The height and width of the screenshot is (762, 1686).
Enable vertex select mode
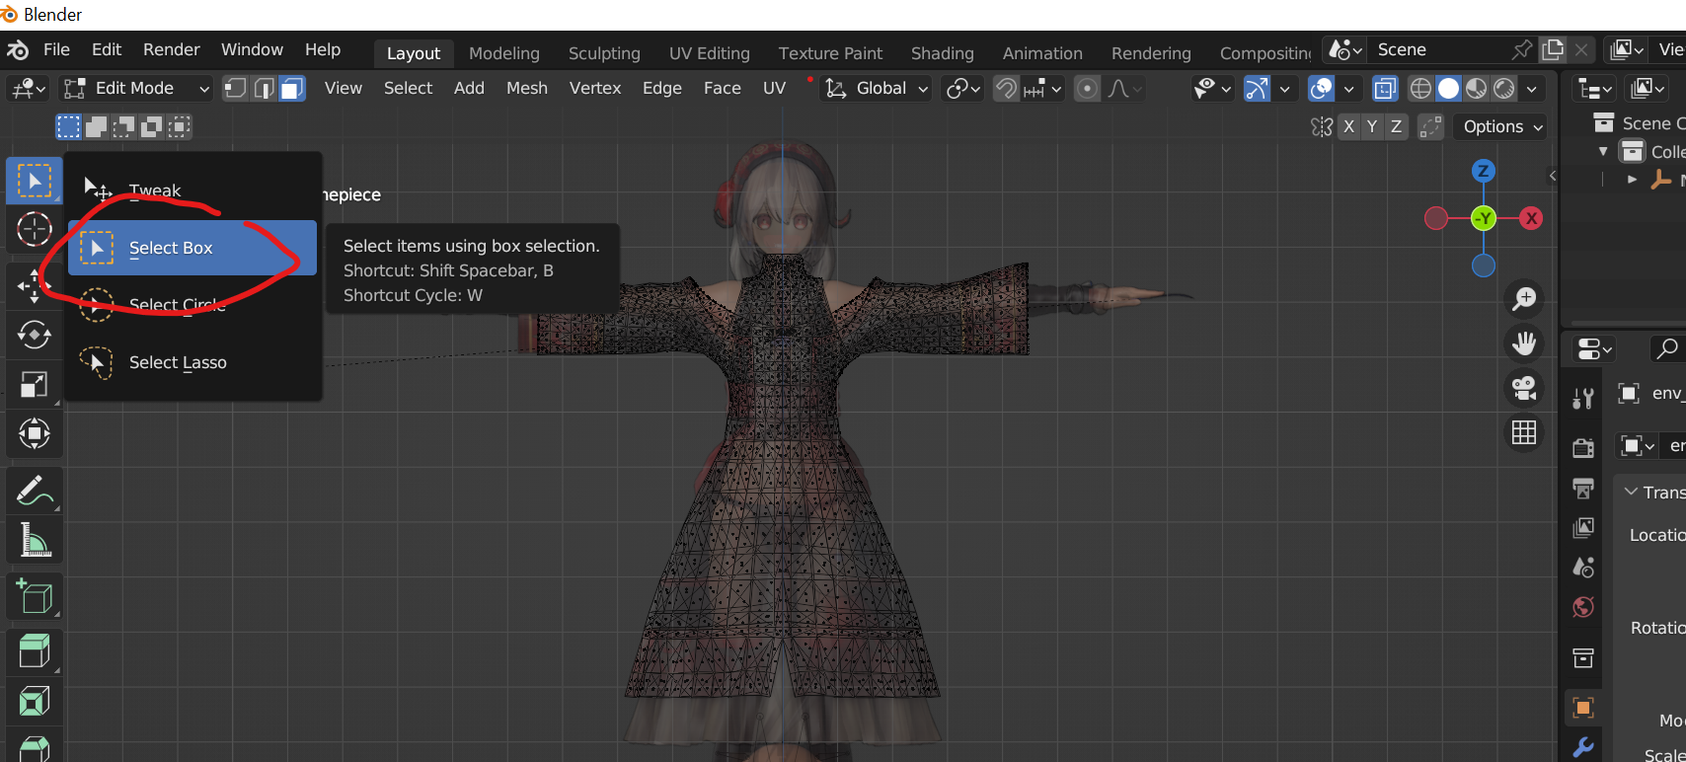point(235,89)
